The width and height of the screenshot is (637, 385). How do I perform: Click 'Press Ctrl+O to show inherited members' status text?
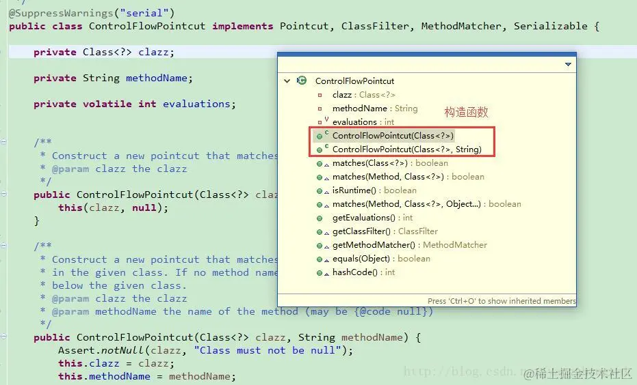tap(502, 301)
